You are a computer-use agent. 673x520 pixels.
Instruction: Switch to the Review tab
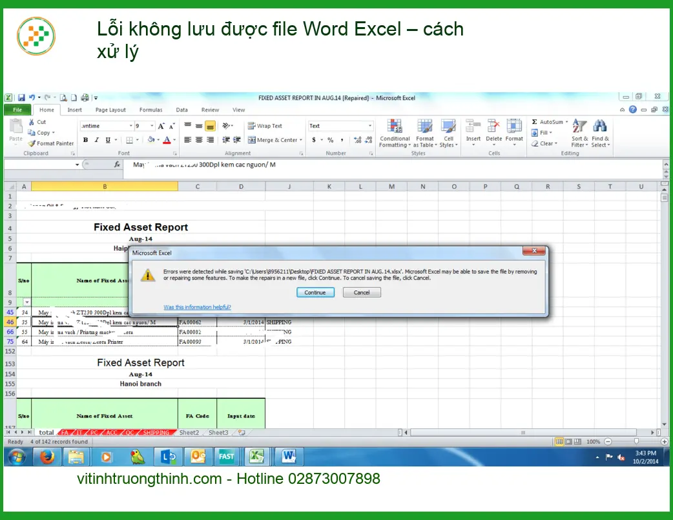(x=210, y=110)
